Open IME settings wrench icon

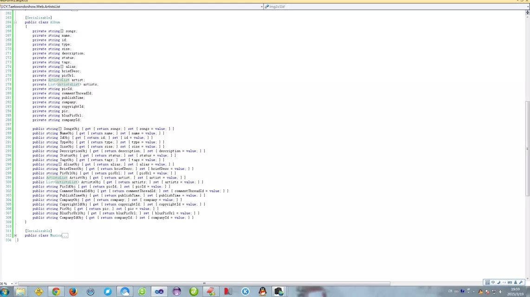pyautogui.click(x=521, y=283)
